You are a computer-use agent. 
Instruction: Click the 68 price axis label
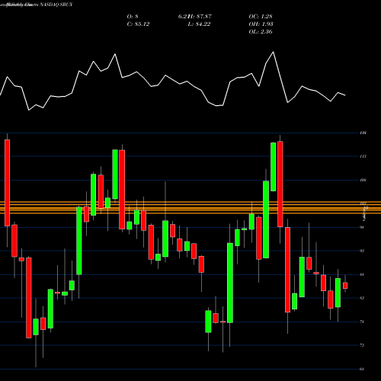pyautogui.click(x=362, y=369)
